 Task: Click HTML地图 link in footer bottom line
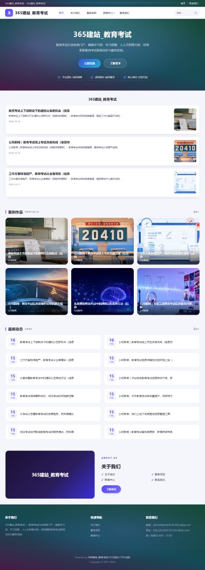point(125,557)
